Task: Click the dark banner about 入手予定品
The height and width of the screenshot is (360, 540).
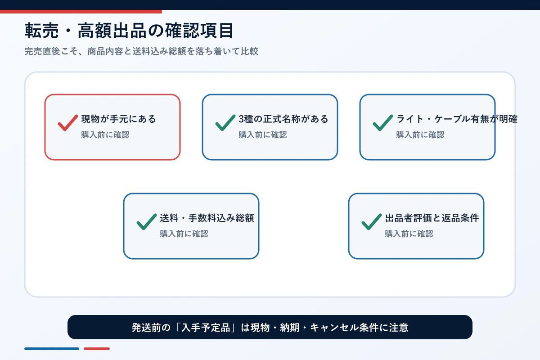Action: coord(270,327)
